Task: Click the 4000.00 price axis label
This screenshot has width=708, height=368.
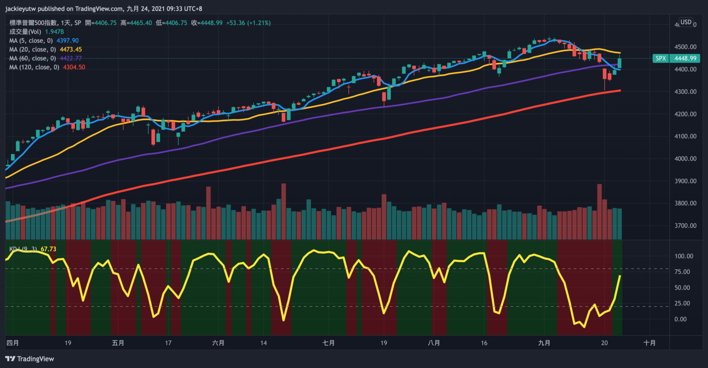Action: (685, 159)
